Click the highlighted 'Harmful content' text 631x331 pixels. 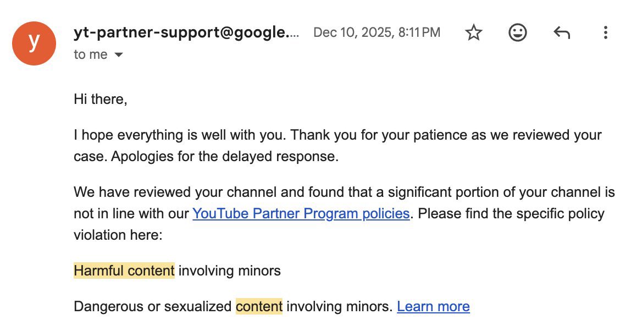(x=124, y=271)
